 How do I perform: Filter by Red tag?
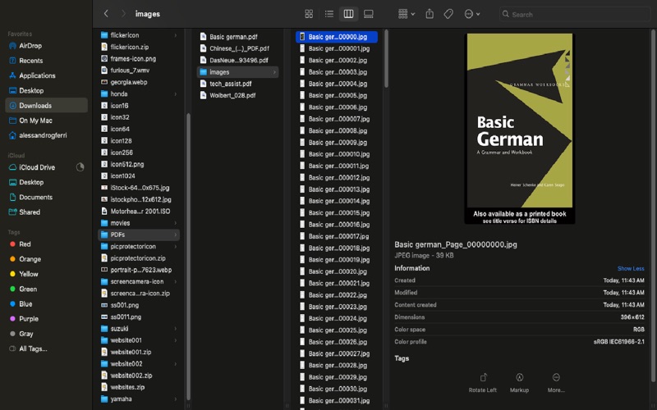coord(46,244)
